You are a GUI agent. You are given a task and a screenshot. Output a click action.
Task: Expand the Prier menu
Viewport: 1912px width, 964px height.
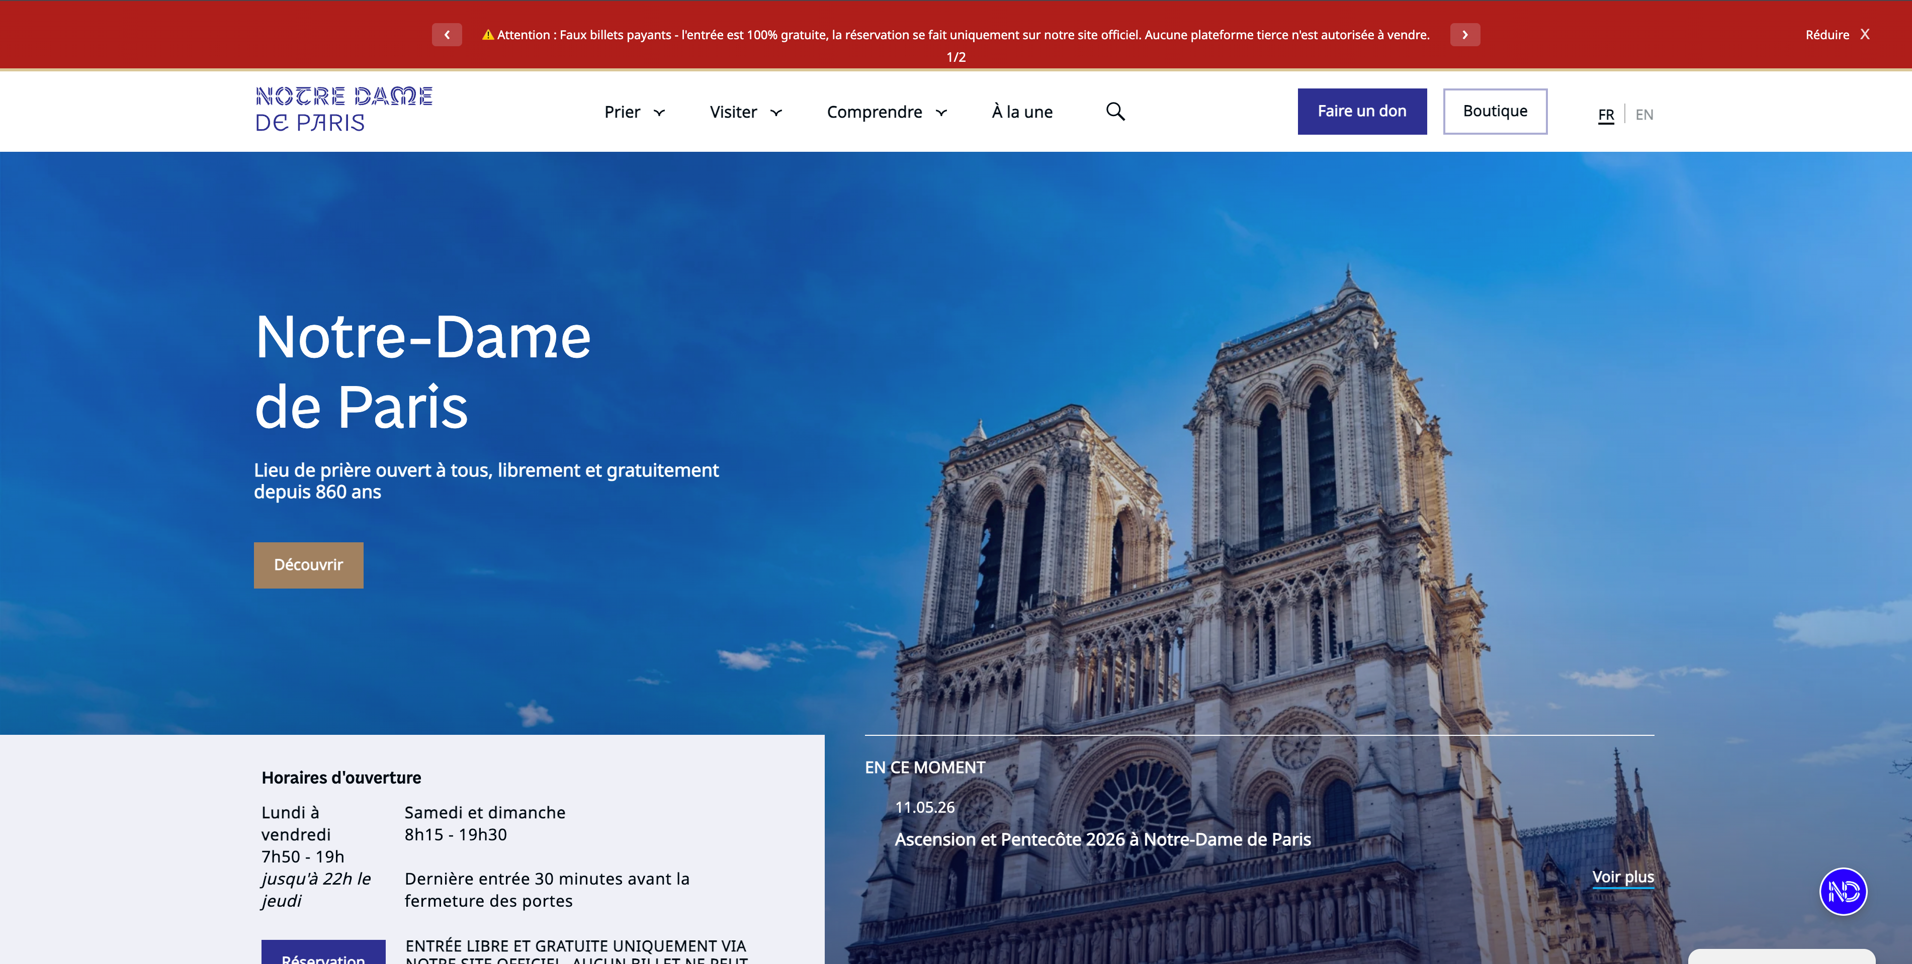tap(635, 112)
